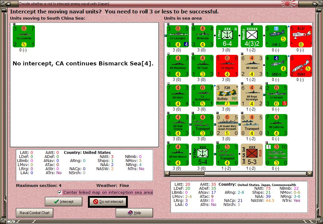Image resolution: width=323 pixels, height=224 pixels.
Task: Select the CA Northampton counter
Action: [202, 96]
